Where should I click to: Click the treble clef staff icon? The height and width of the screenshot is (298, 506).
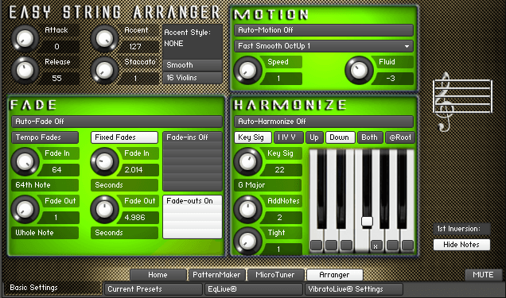462,101
